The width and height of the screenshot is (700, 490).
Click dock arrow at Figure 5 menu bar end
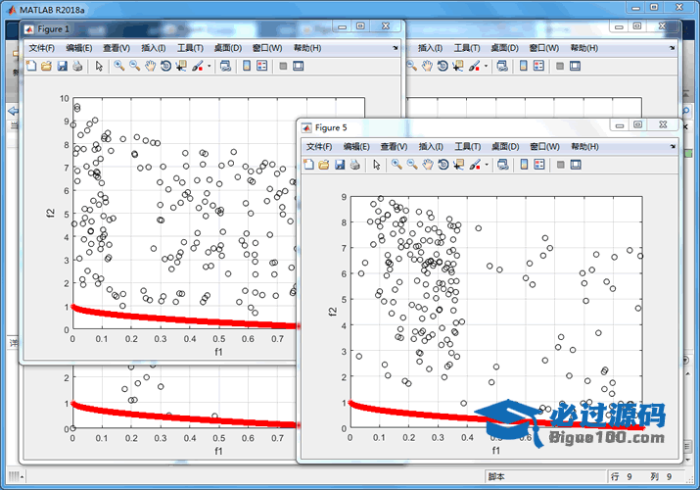coord(673,146)
